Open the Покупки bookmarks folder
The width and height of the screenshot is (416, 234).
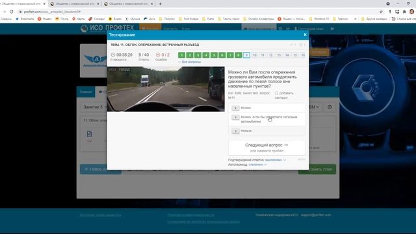pos(167,19)
